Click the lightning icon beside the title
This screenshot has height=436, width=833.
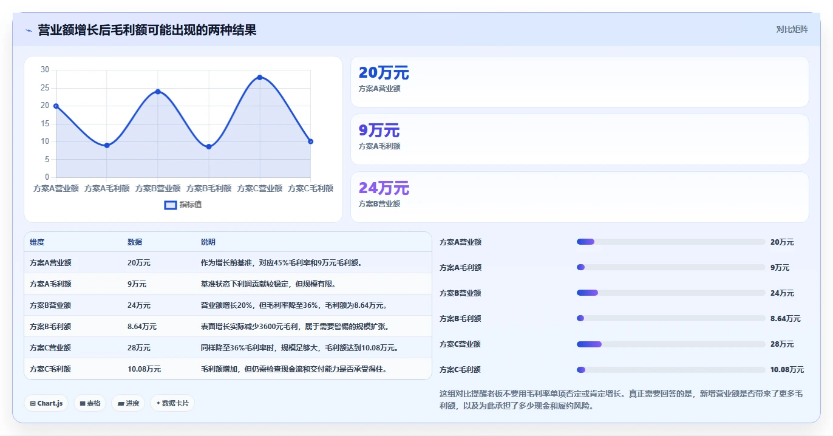coord(29,30)
